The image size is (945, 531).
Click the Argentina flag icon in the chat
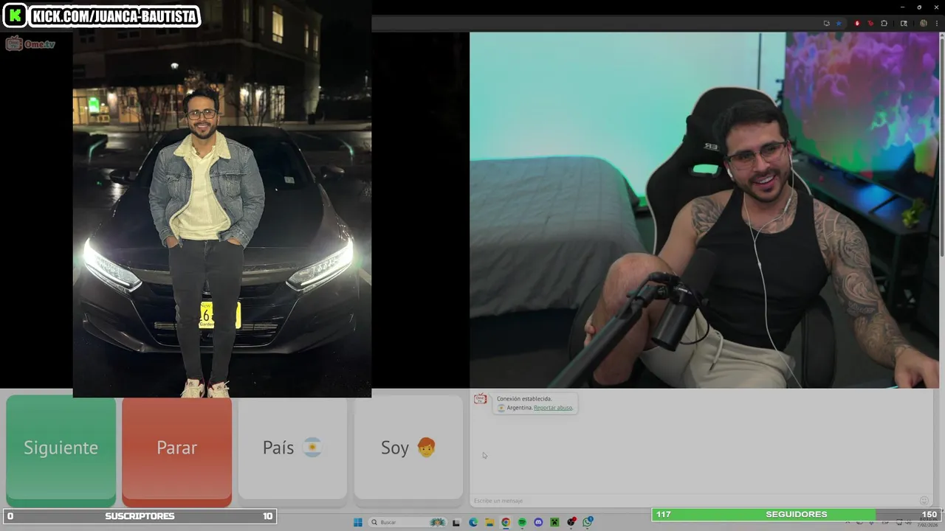click(x=501, y=408)
